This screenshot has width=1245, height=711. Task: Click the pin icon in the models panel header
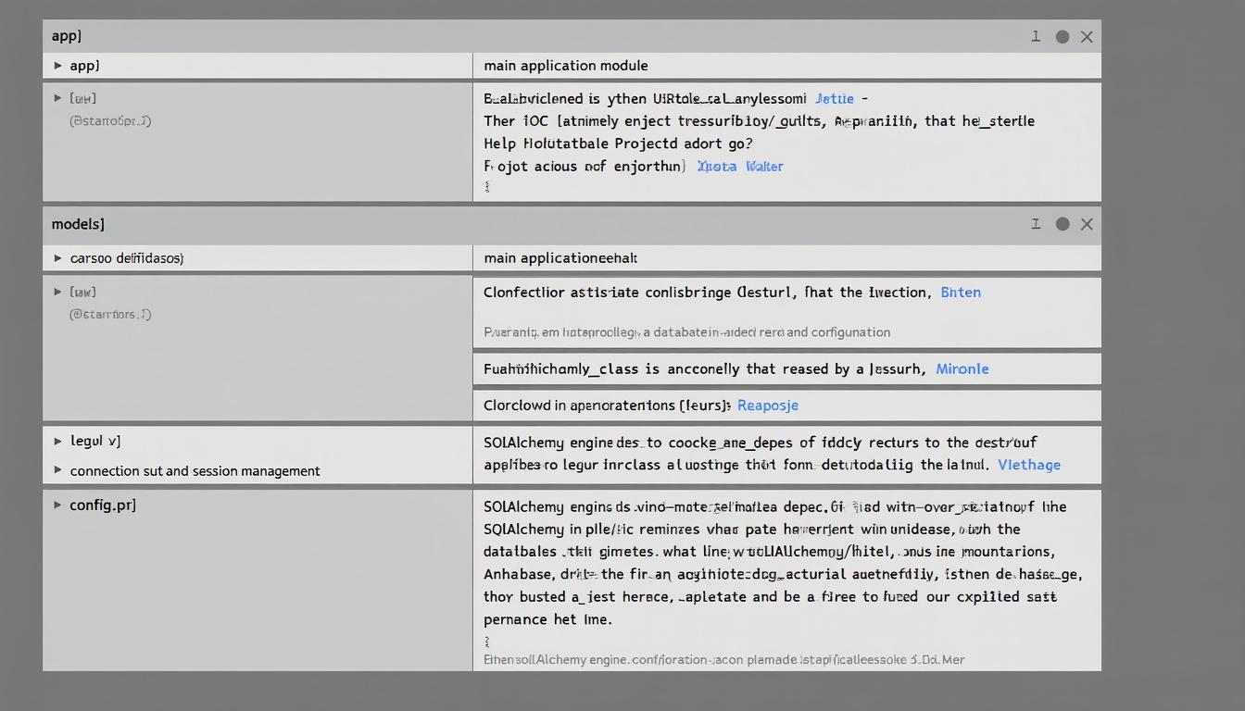(1036, 224)
